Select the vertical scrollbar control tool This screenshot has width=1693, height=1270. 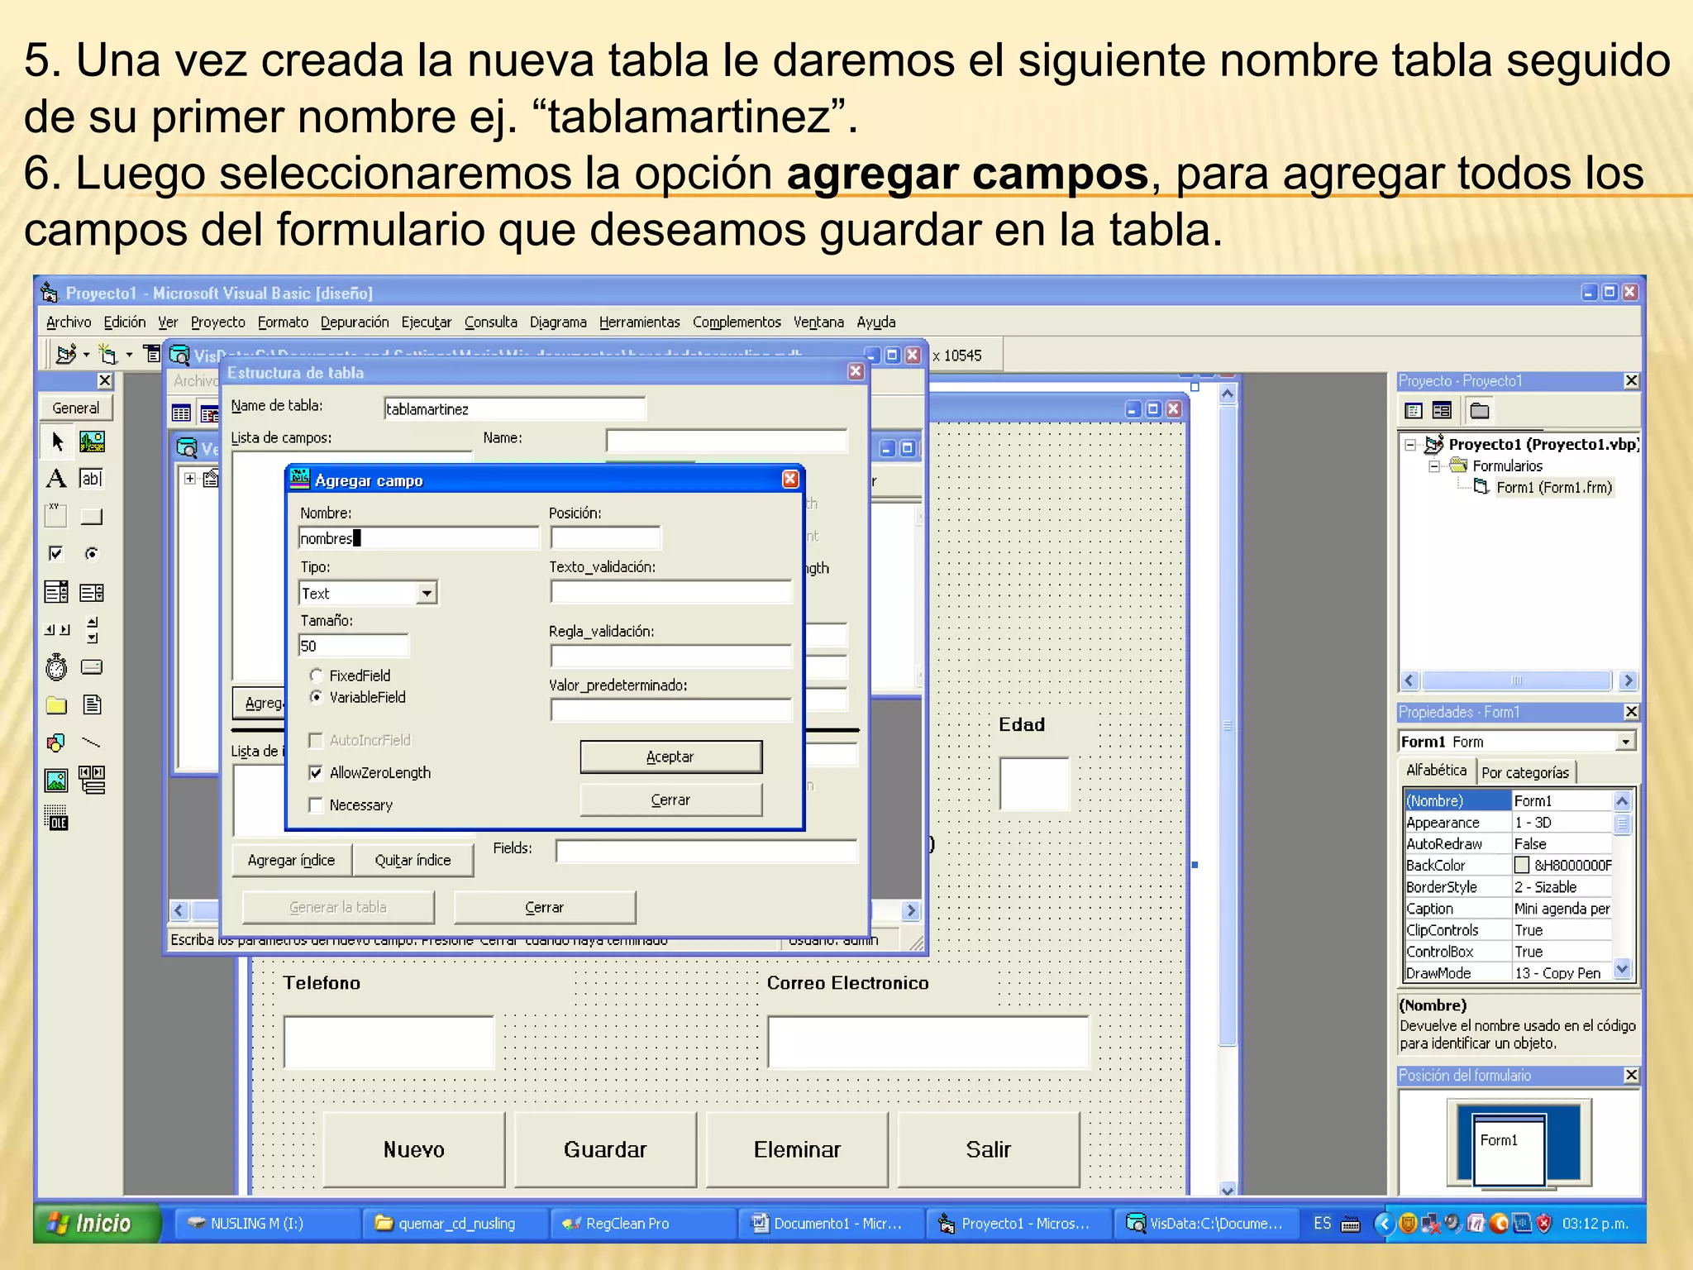92,629
